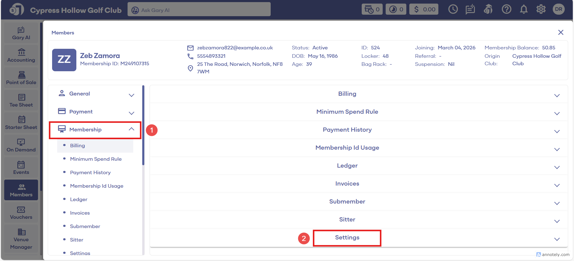Click the help question mark icon
Viewport: 574px width, 261px height.
click(x=506, y=10)
